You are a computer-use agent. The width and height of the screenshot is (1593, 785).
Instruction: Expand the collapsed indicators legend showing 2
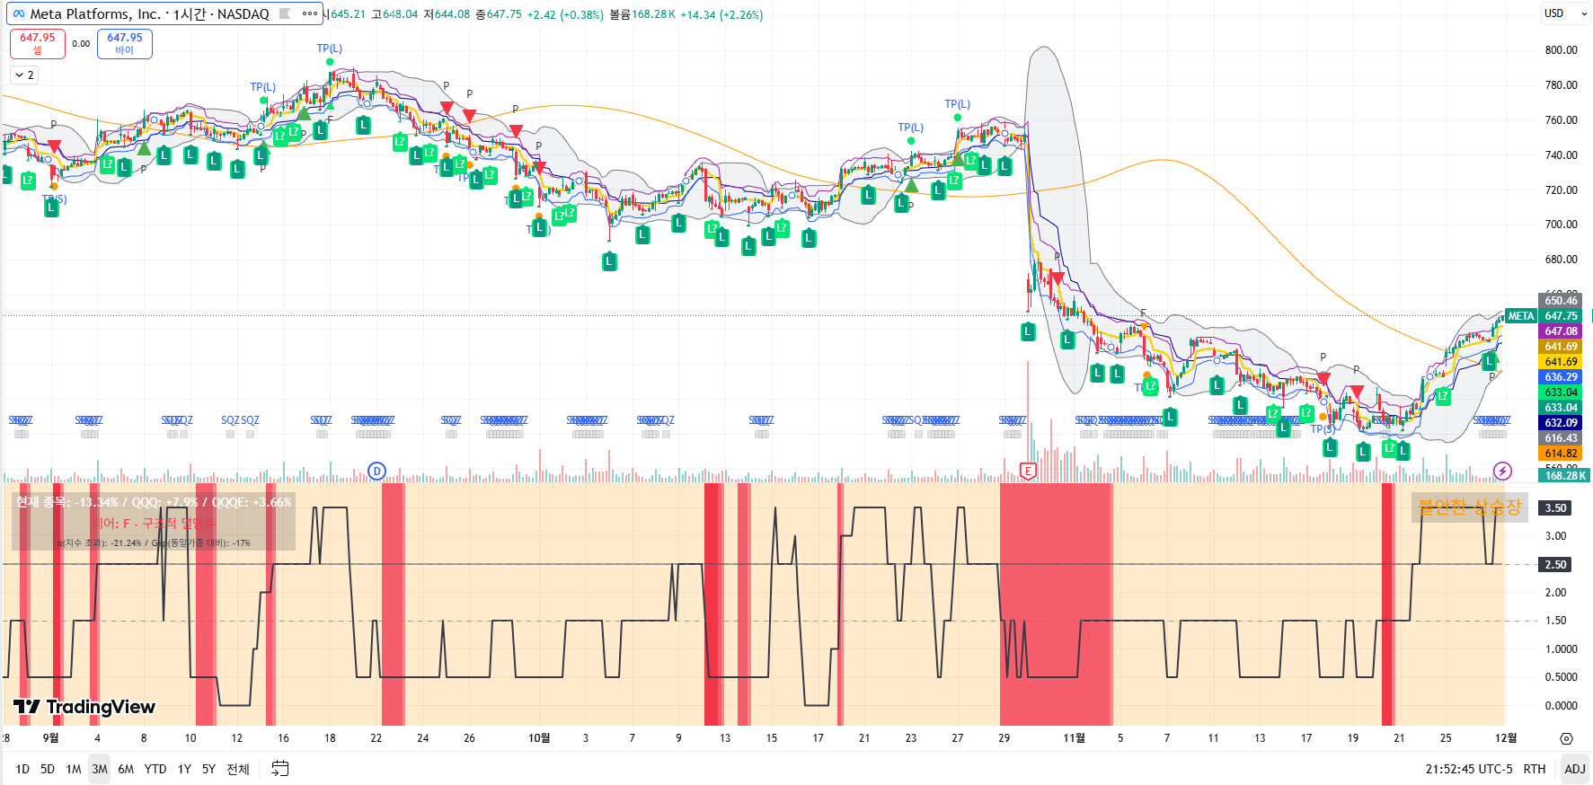25,75
